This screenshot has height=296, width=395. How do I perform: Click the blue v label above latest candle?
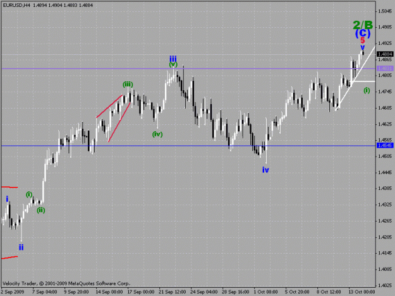pyautogui.click(x=363, y=47)
